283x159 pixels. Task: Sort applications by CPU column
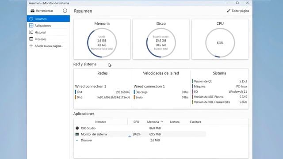click(136, 122)
